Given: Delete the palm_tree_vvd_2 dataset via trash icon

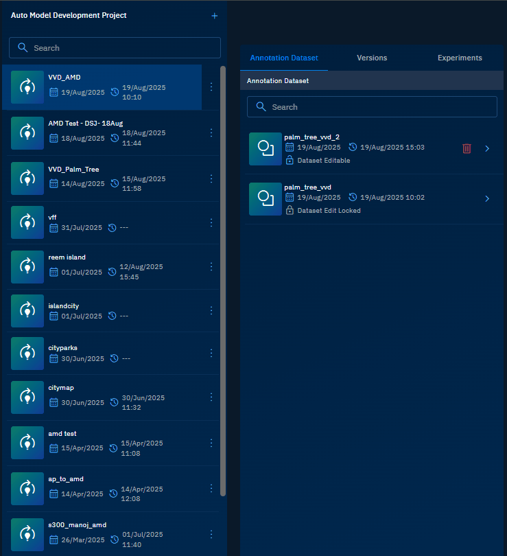Looking at the screenshot, I should [x=467, y=148].
